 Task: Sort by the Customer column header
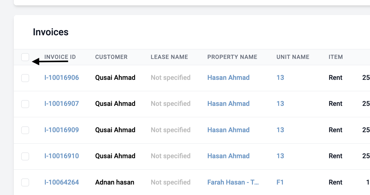(111, 57)
